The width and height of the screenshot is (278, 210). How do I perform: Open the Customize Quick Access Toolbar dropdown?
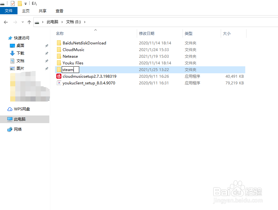point(25,4)
